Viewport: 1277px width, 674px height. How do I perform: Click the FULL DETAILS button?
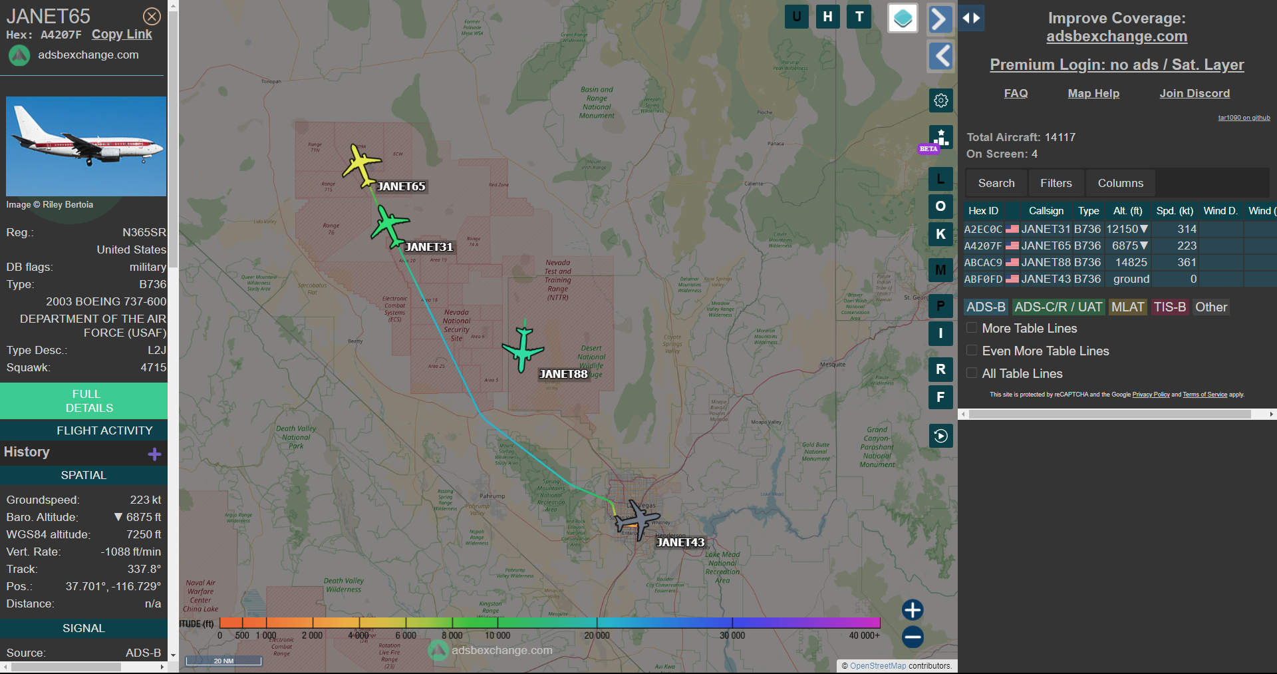click(x=84, y=401)
